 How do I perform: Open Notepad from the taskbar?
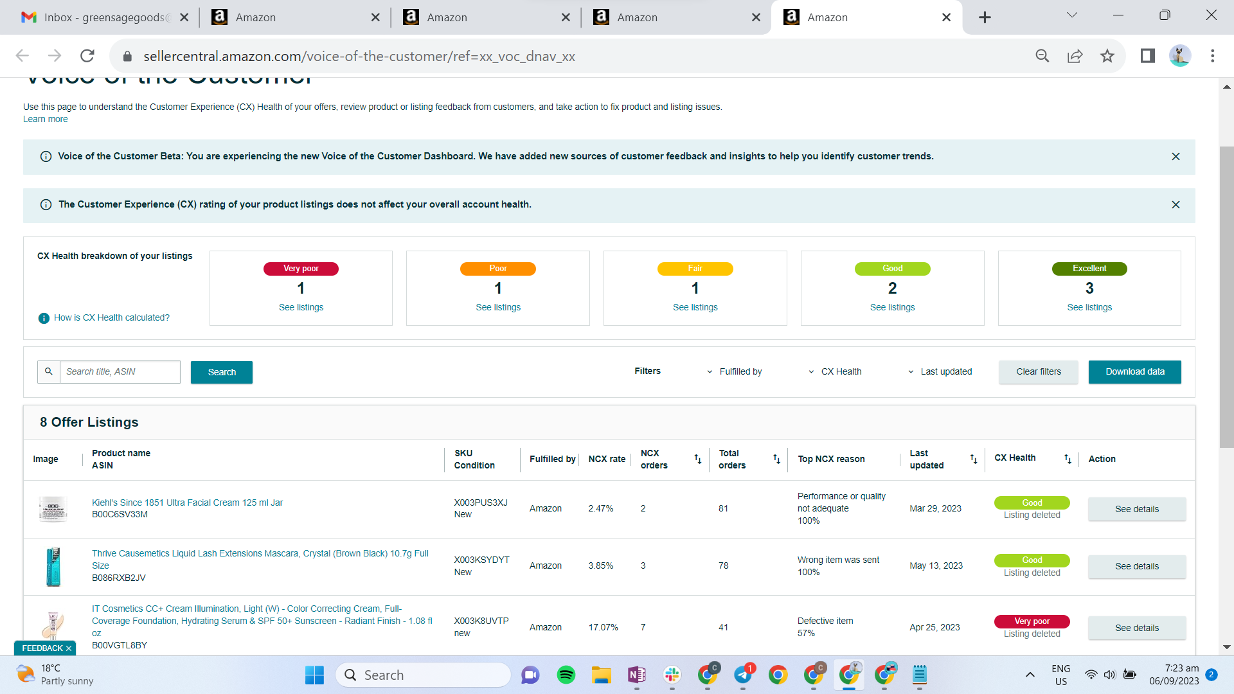(x=920, y=675)
